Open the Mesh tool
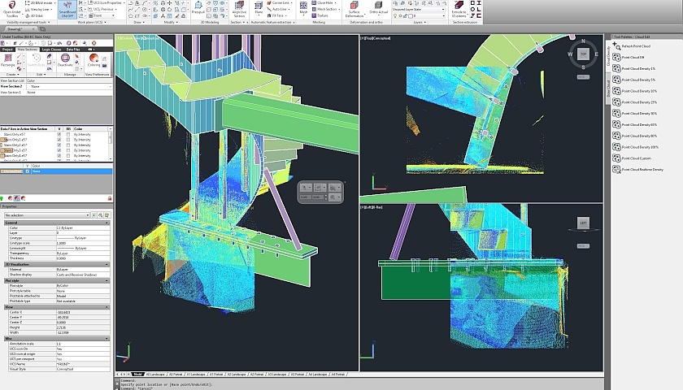This screenshot has width=683, height=390. tap(303, 8)
